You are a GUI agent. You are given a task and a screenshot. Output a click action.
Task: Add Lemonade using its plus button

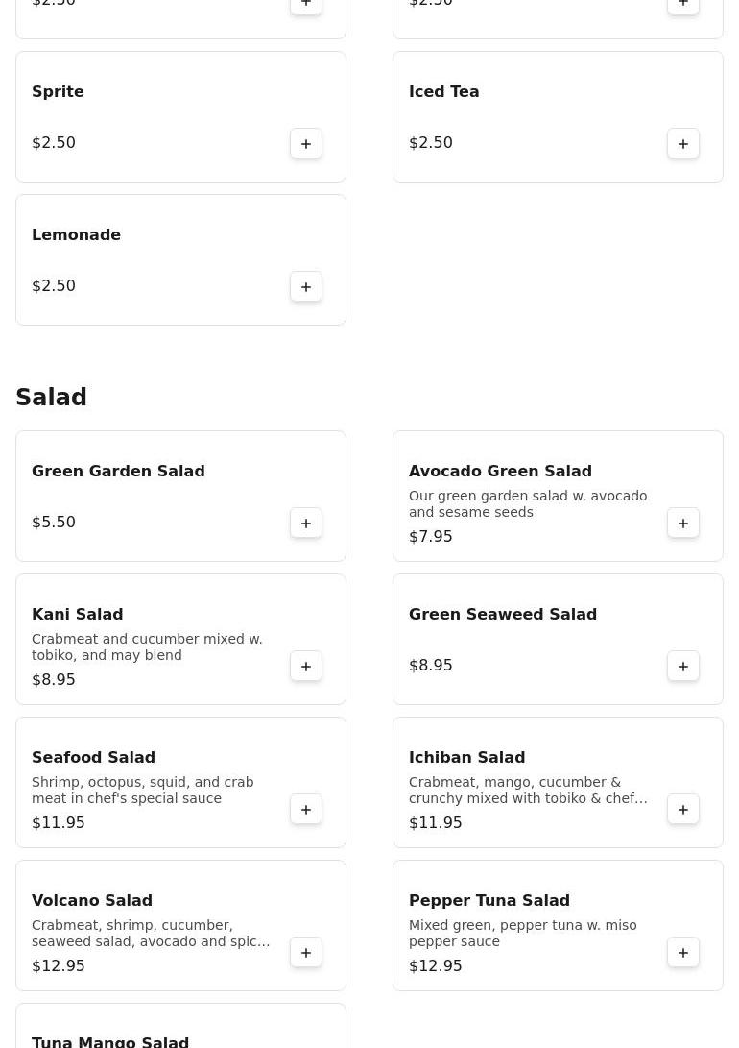pyautogui.click(x=306, y=286)
